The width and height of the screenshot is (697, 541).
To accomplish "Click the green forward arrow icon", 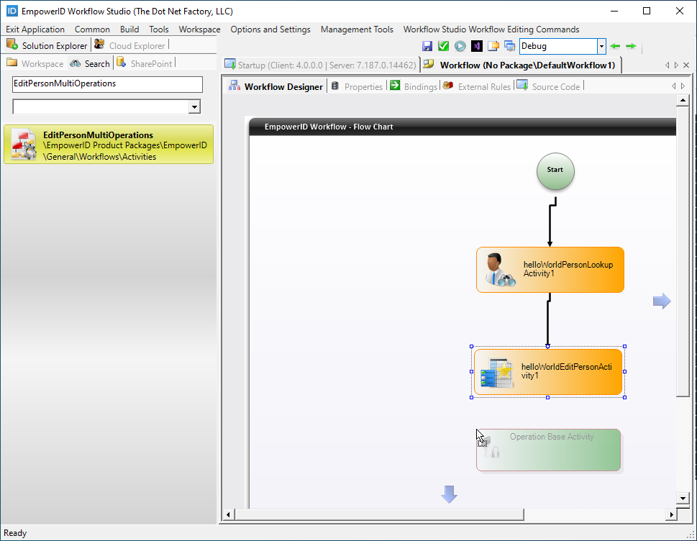I will click(631, 46).
